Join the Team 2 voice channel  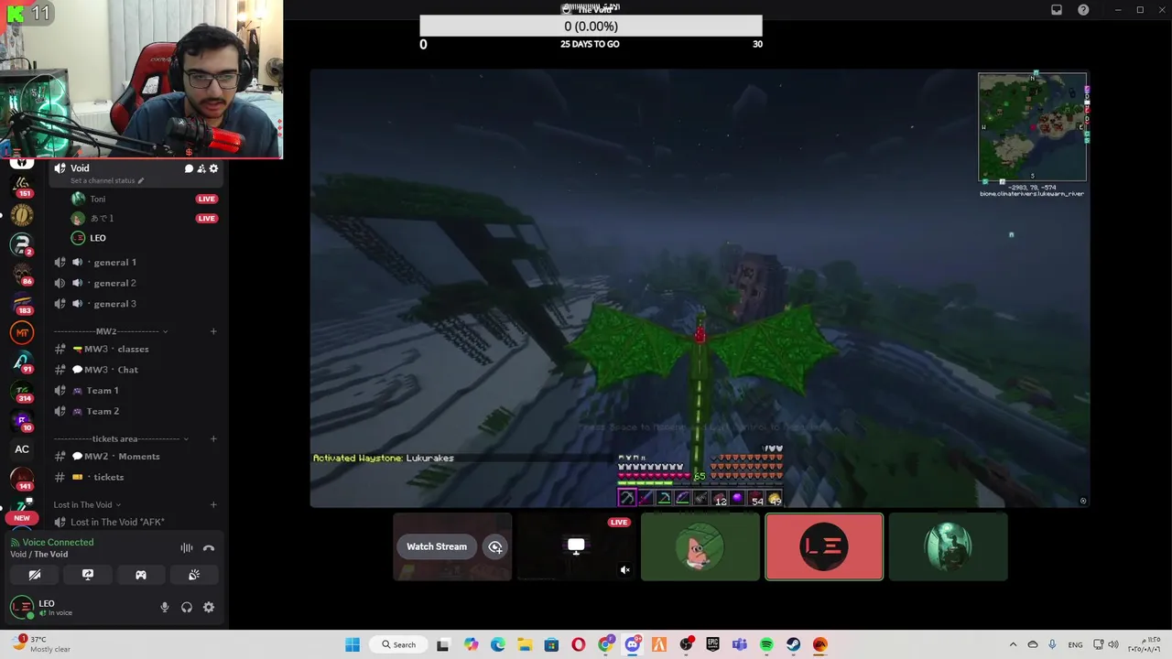136,411
